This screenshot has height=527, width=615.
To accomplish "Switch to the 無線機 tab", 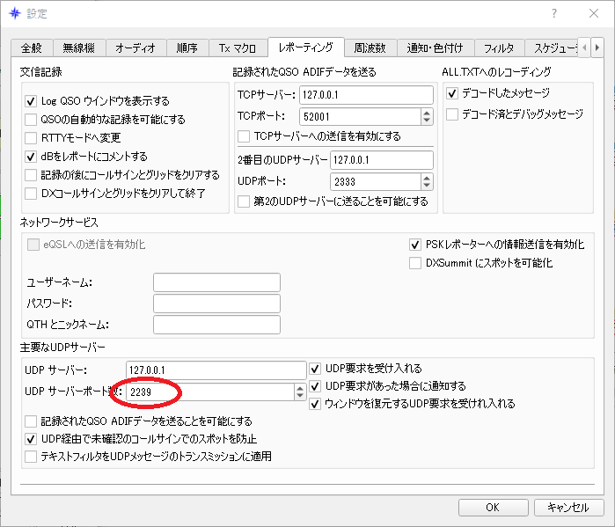I will pyautogui.click(x=79, y=48).
